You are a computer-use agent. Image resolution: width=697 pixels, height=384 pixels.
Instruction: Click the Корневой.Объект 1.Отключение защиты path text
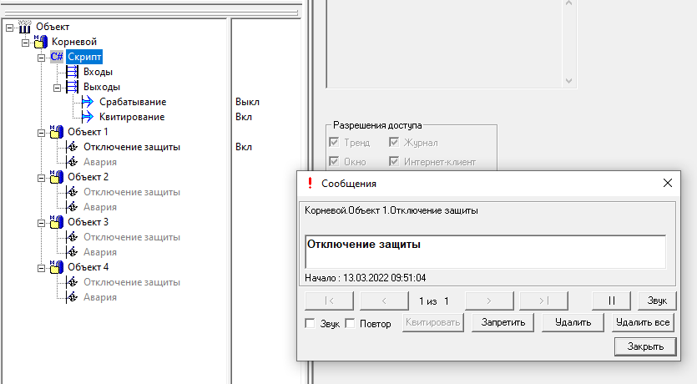tap(391, 210)
